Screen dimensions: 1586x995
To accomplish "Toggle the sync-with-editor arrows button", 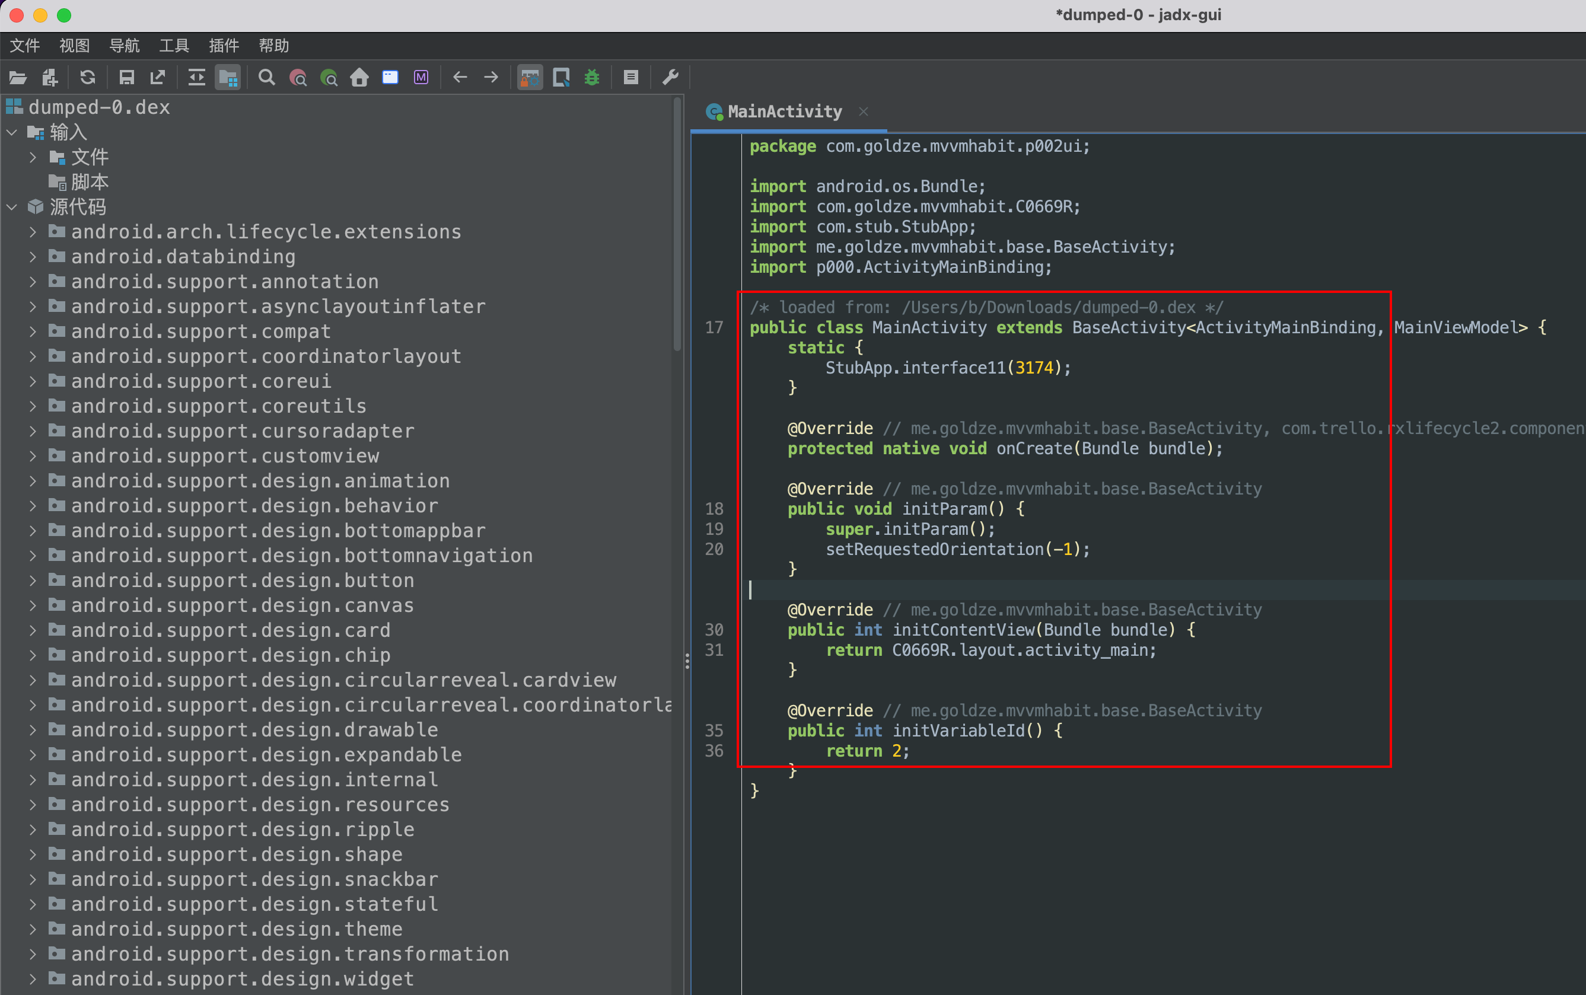I will click(196, 78).
